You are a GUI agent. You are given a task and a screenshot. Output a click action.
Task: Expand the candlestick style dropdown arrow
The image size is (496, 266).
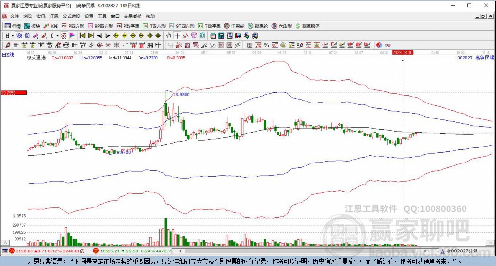coord(57,36)
